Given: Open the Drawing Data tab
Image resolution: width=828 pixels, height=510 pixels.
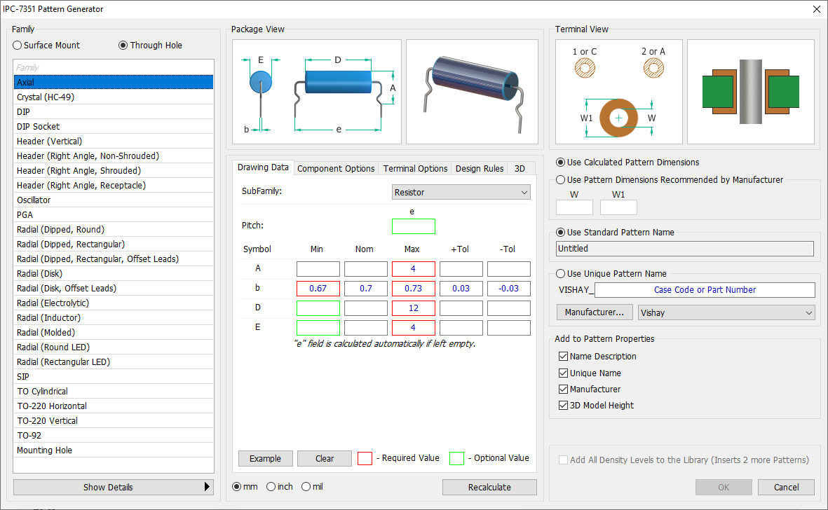Looking at the screenshot, I should pos(263,167).
